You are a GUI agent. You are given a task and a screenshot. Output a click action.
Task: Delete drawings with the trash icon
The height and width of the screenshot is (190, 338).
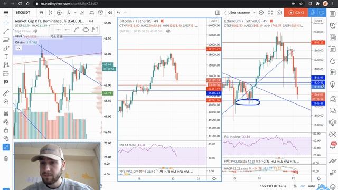tap(6, 159)
